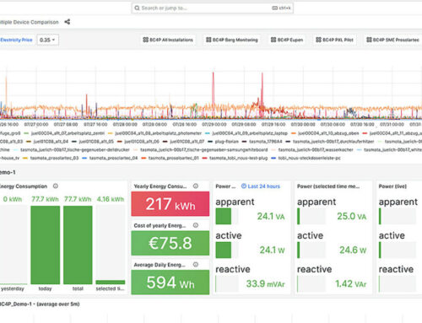422x323 pixels.
Task: Toggle legend series juel00C04_alt_09_arbeitsplatz_laptop
Action: click(250, 133)
